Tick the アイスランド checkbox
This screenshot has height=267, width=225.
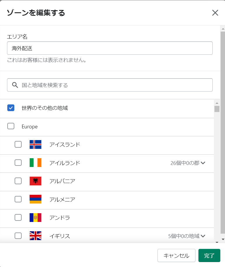18,144
